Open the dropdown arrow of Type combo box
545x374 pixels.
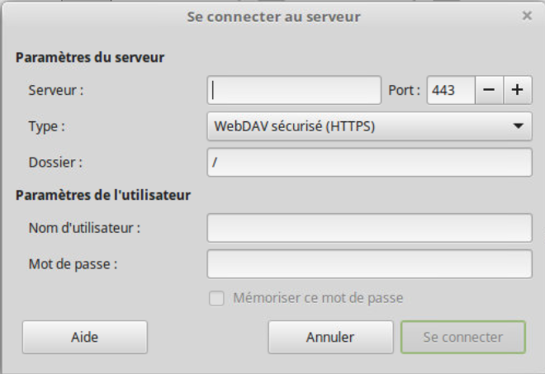pyautogui.click(x=519, y=125)
